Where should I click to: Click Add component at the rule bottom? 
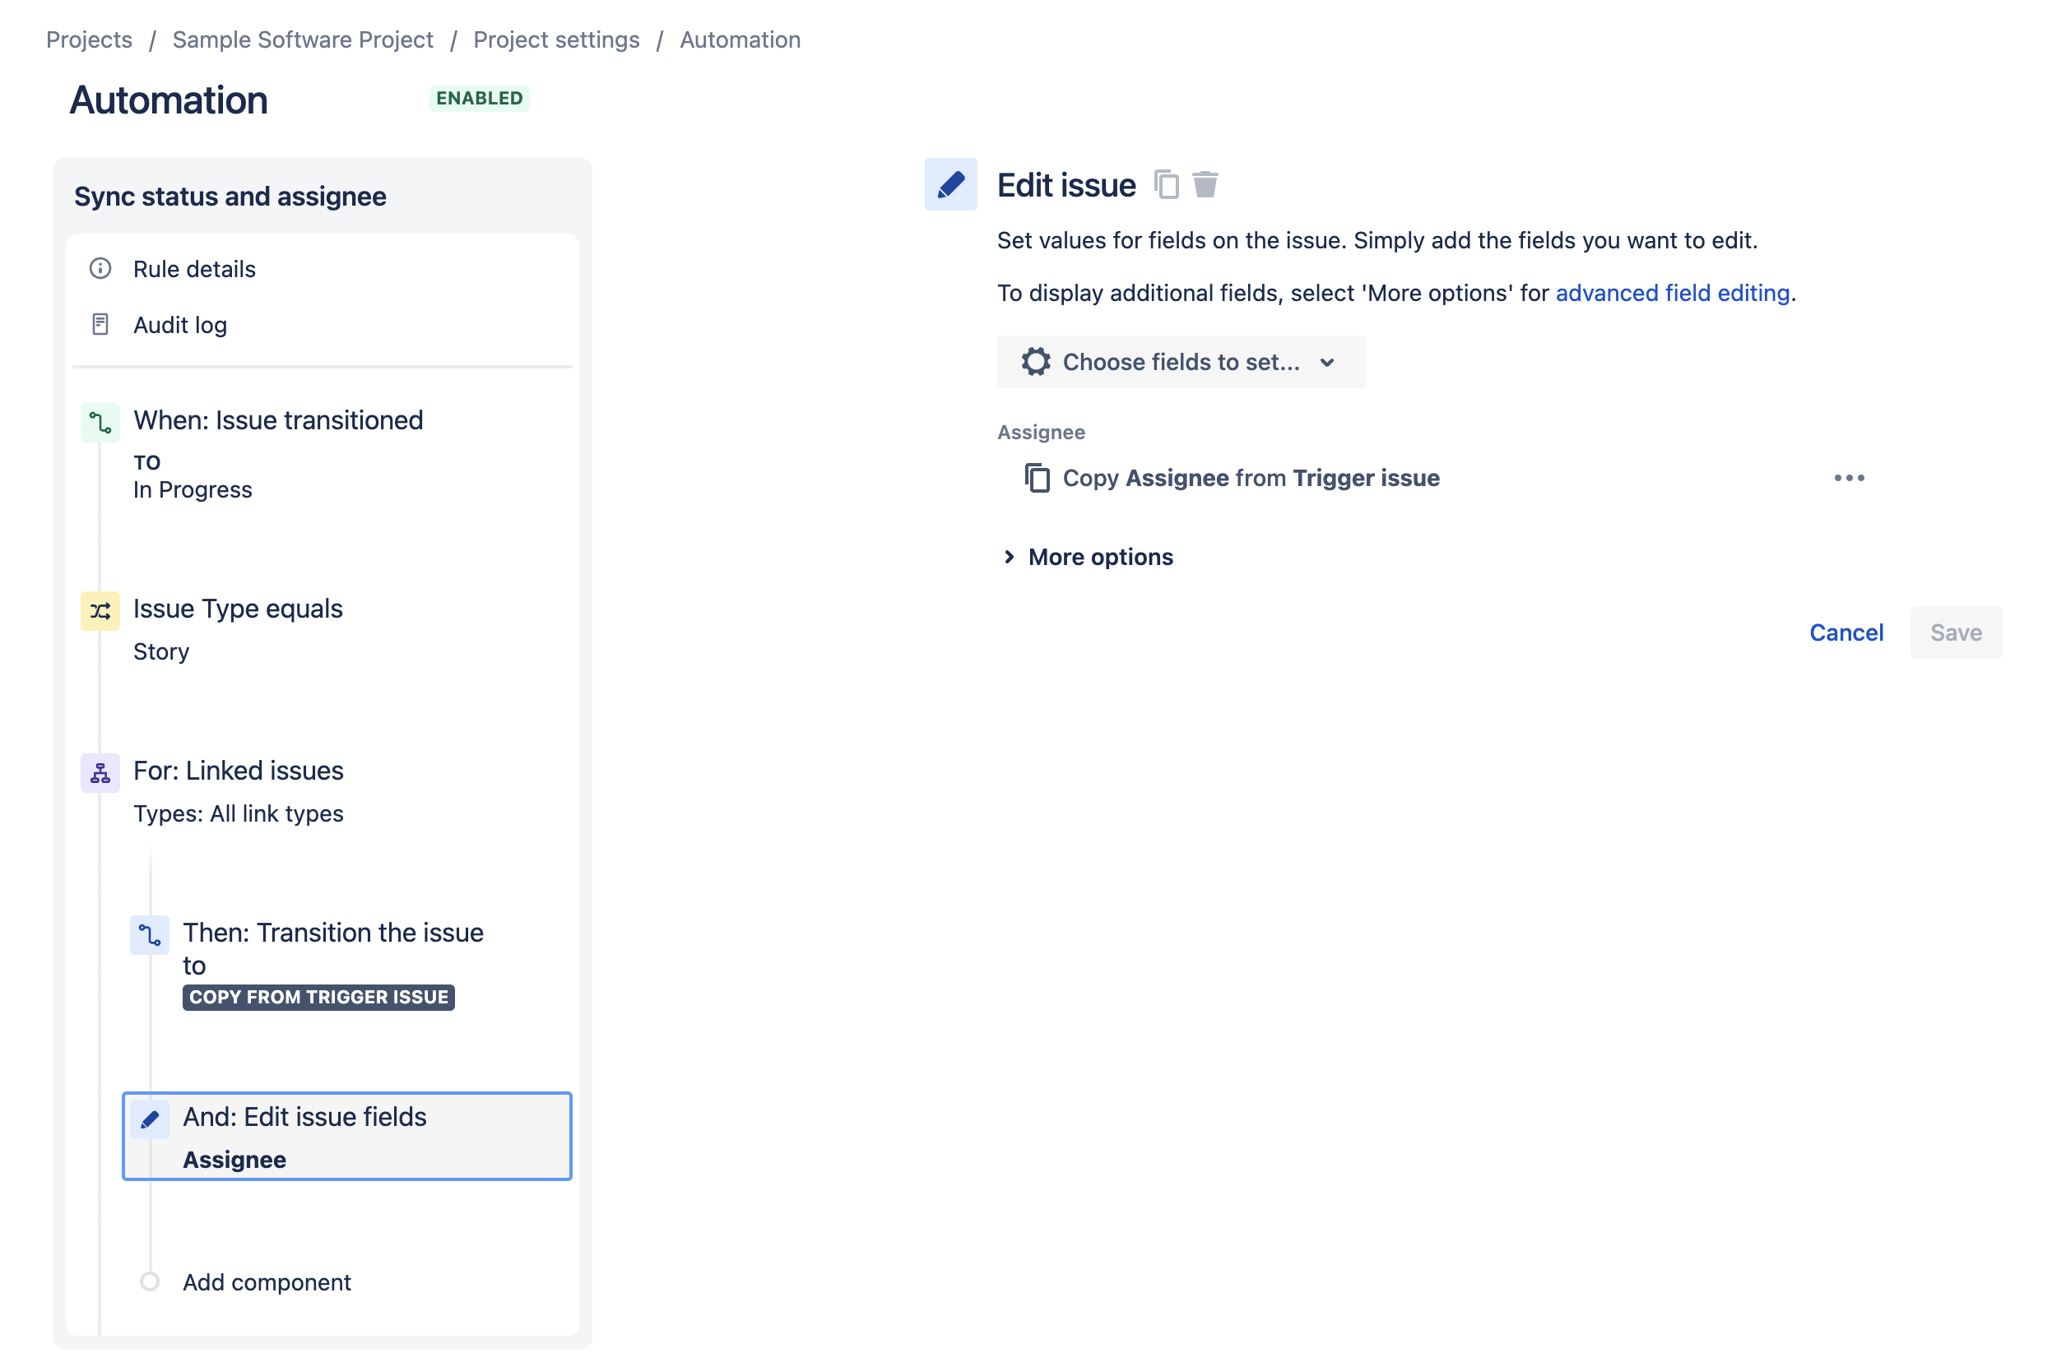[266, 1282]
